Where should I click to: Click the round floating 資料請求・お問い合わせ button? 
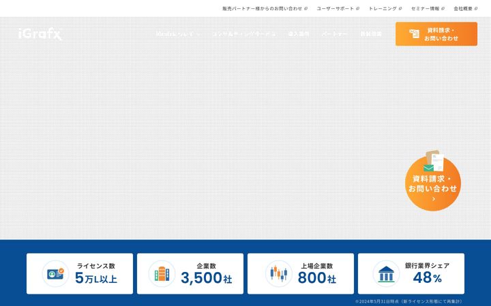tap(433, 184)
